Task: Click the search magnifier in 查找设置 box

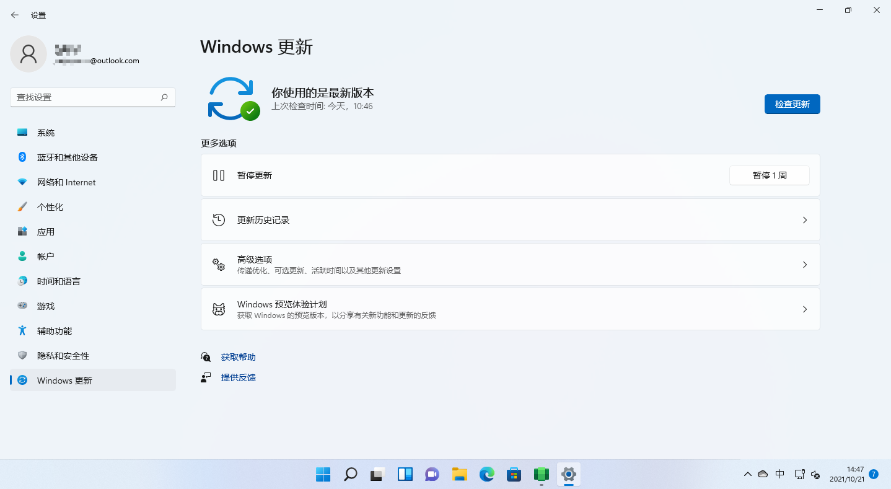Action: point(164,97)
